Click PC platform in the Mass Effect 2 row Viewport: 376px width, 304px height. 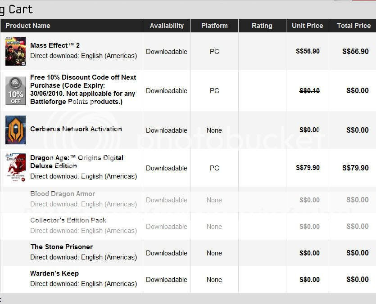pyautogui.click(x=214, y=52)
